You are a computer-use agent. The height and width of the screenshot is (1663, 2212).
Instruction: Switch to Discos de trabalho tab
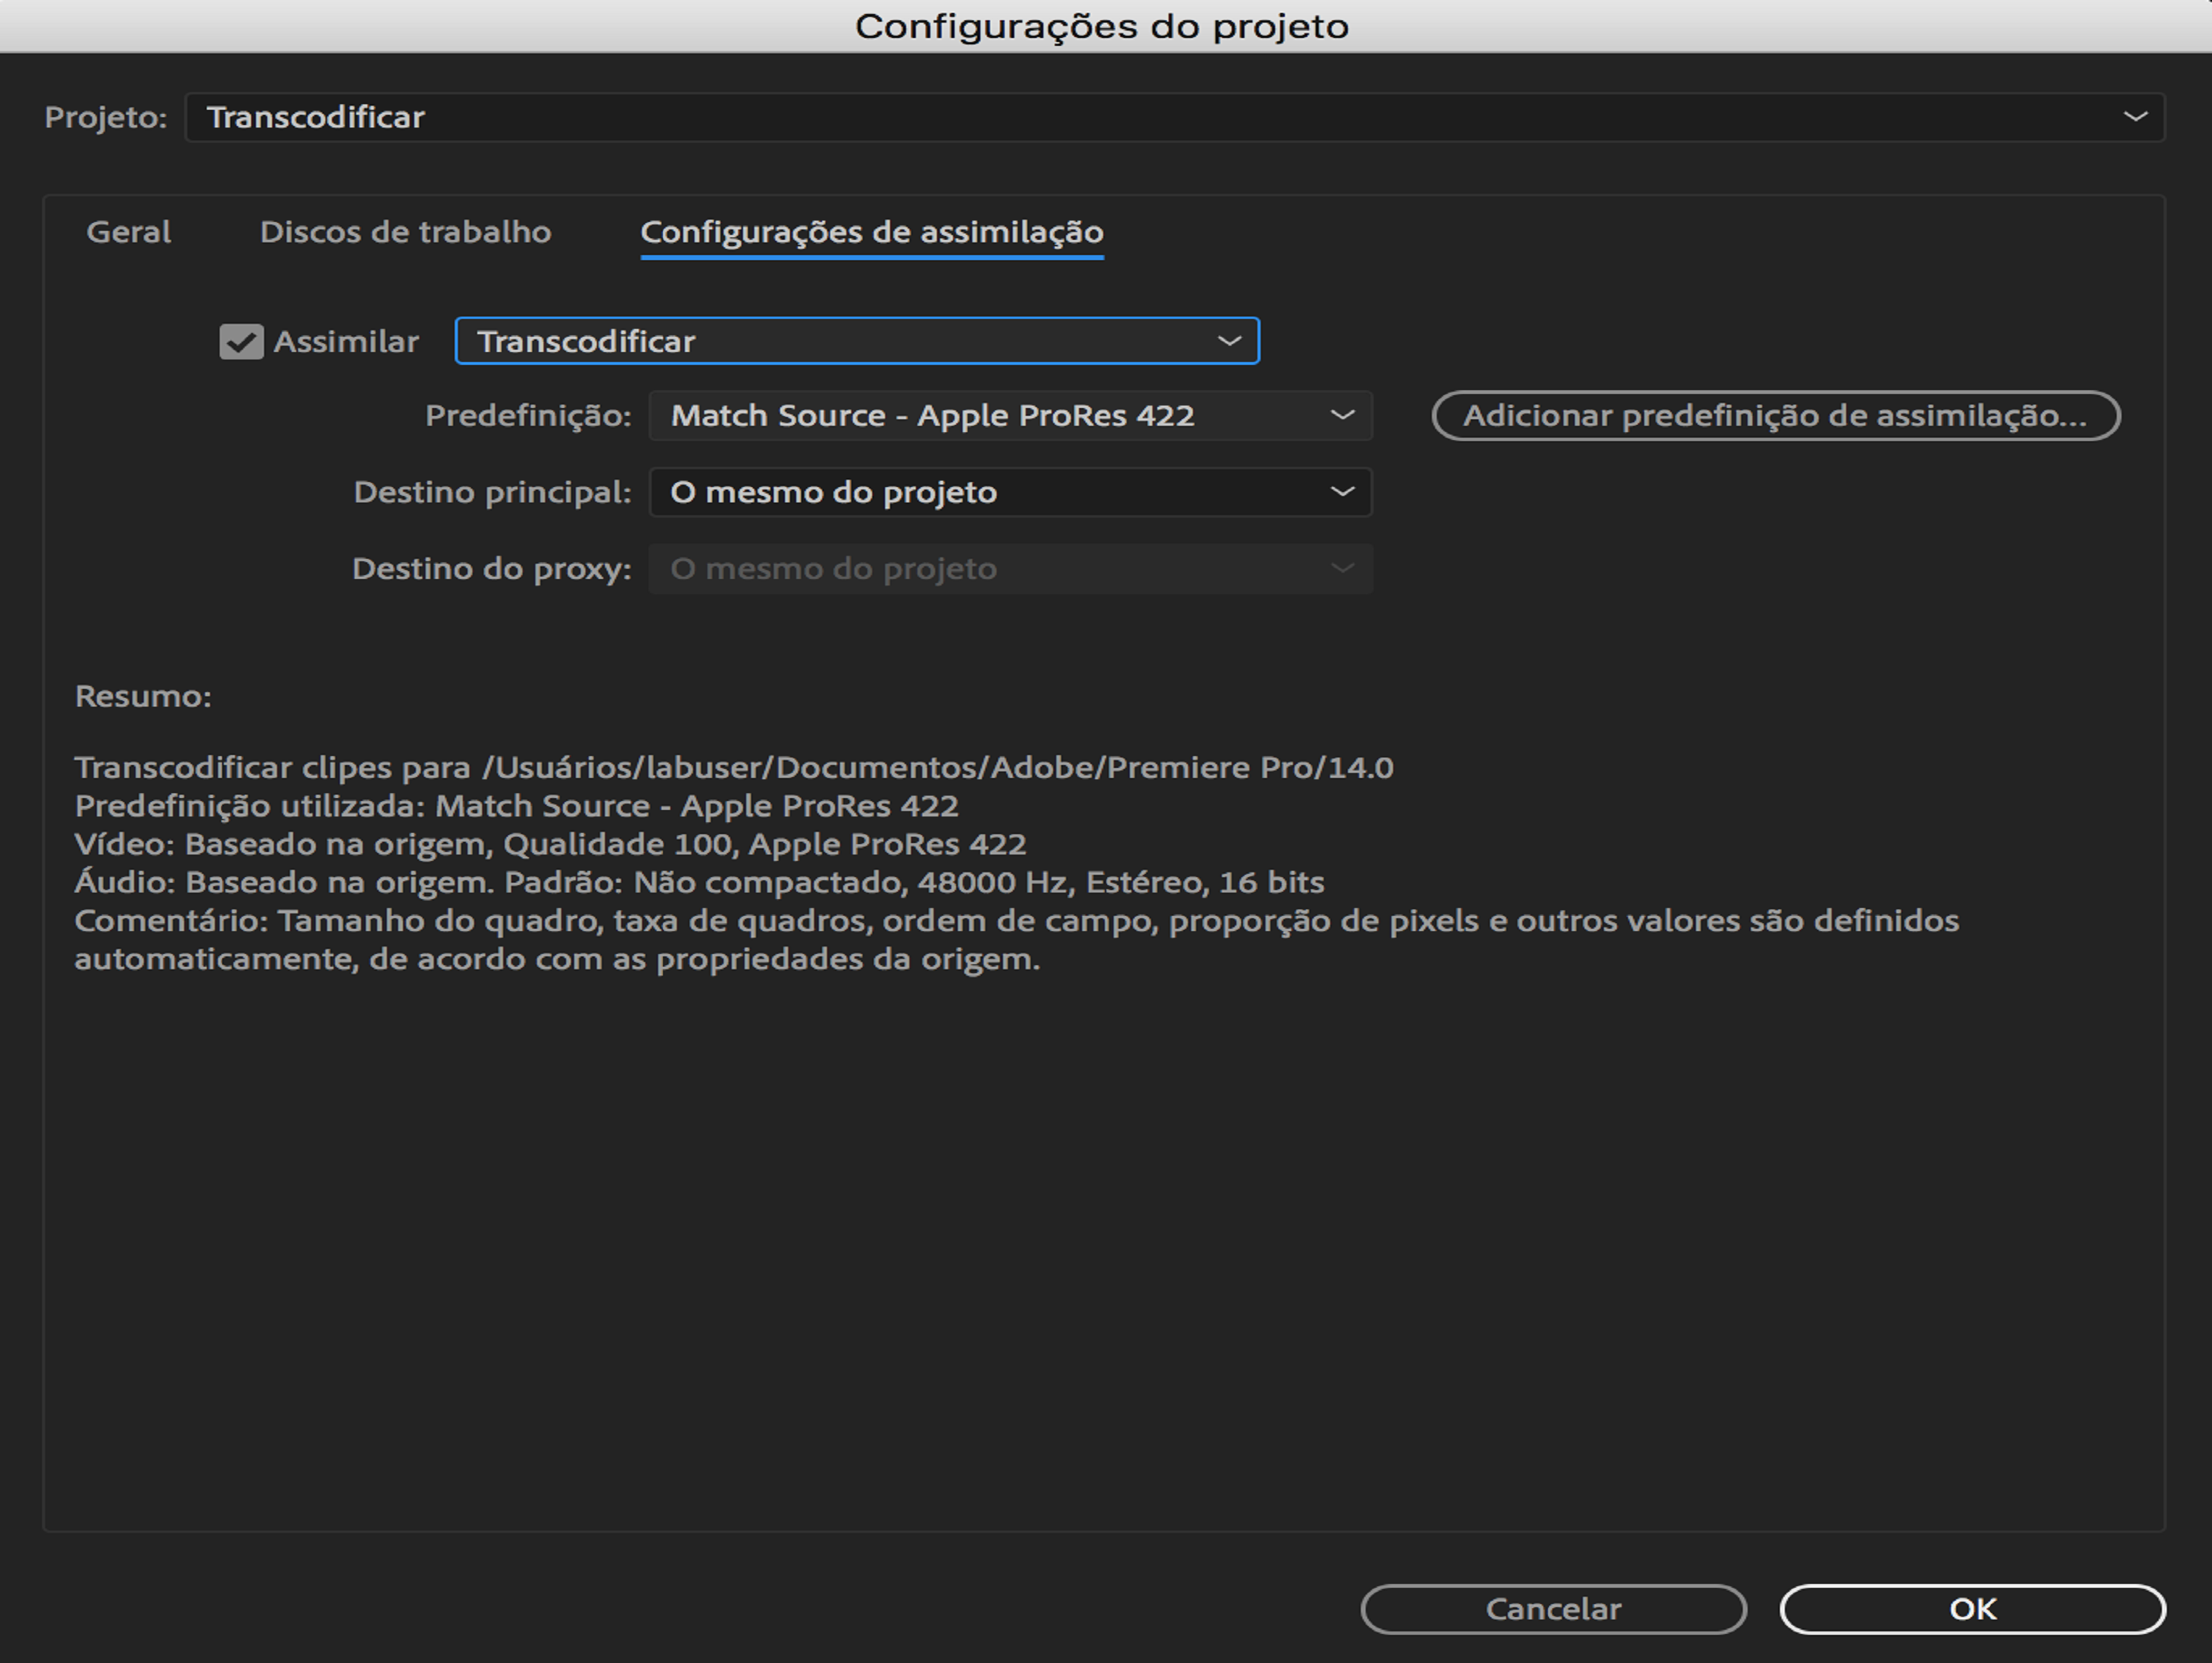[x=405, y=232]
